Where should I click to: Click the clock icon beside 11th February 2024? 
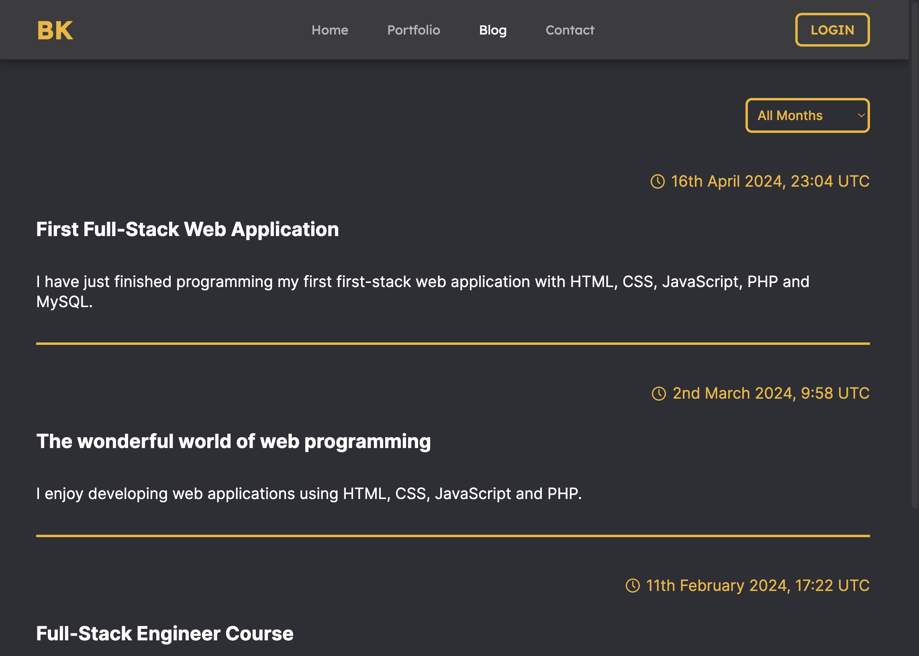[x=633, y=585]
